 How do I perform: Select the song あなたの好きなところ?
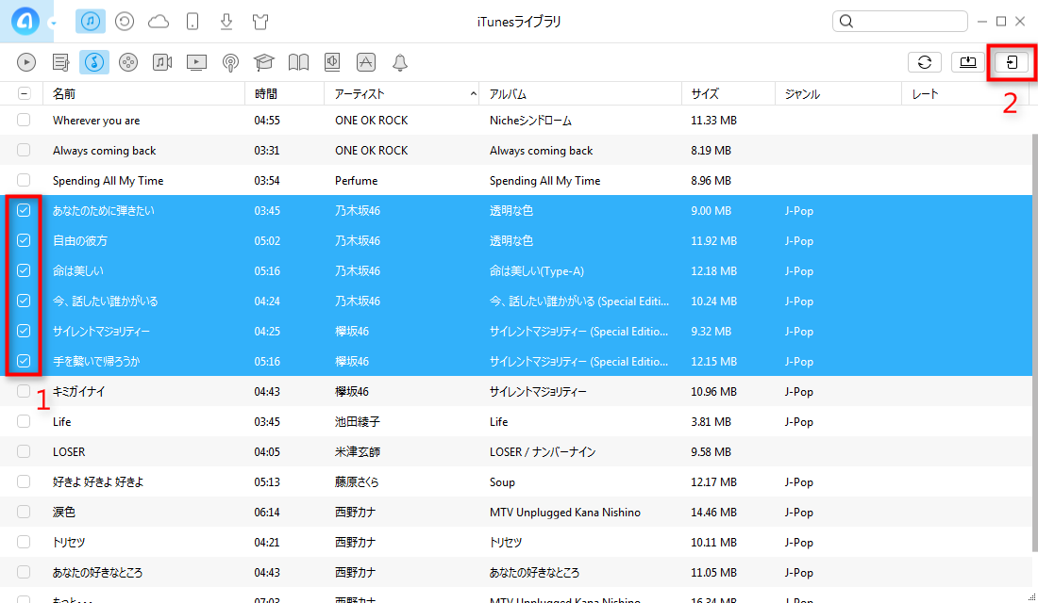(x=97, y=573)
